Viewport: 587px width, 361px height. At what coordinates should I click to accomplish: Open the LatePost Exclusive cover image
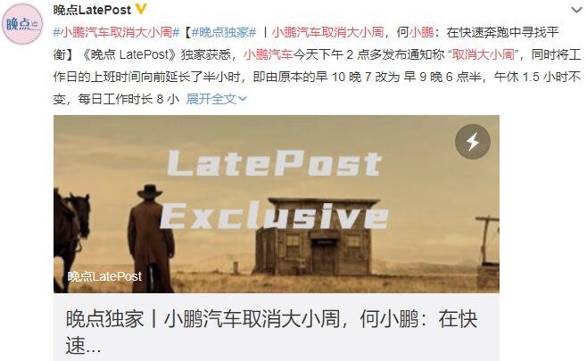(x=277, y=204)
